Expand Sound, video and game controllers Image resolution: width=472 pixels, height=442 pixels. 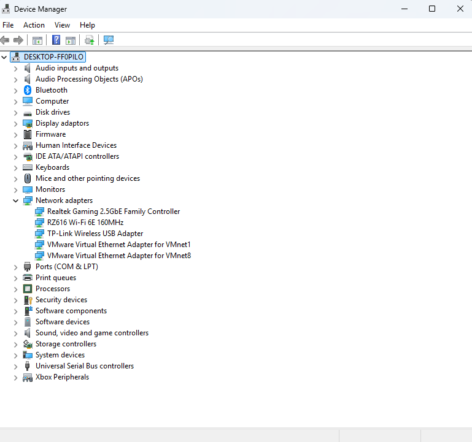pyautogui.click(x=16, y=333)
